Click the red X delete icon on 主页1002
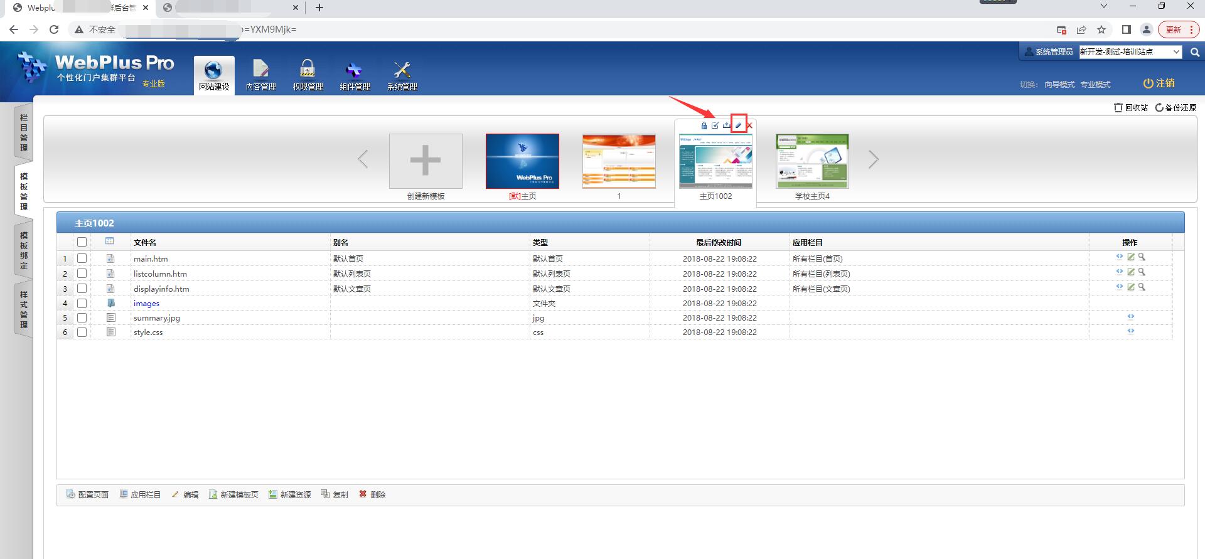The height and width of the screenshot is (559, 1205). (x=749, y=125)
